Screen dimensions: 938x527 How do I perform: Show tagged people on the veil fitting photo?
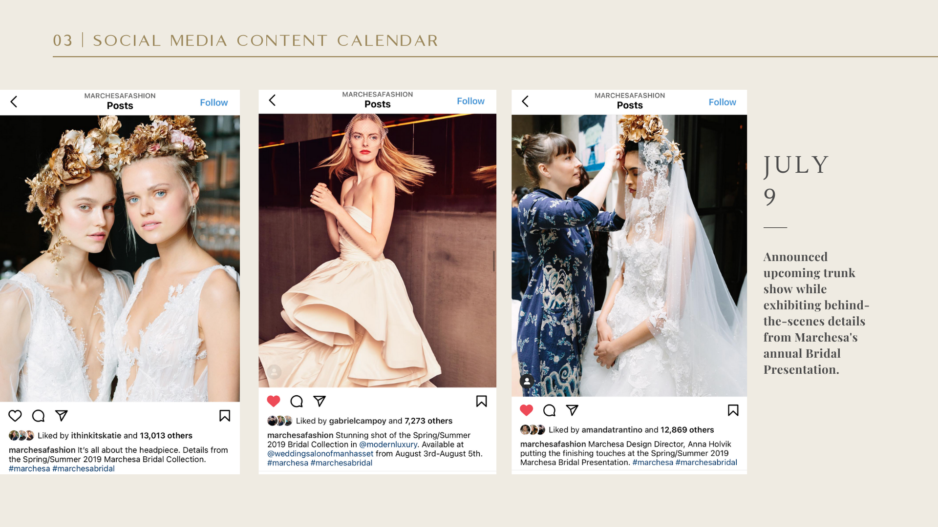[527, 382]
